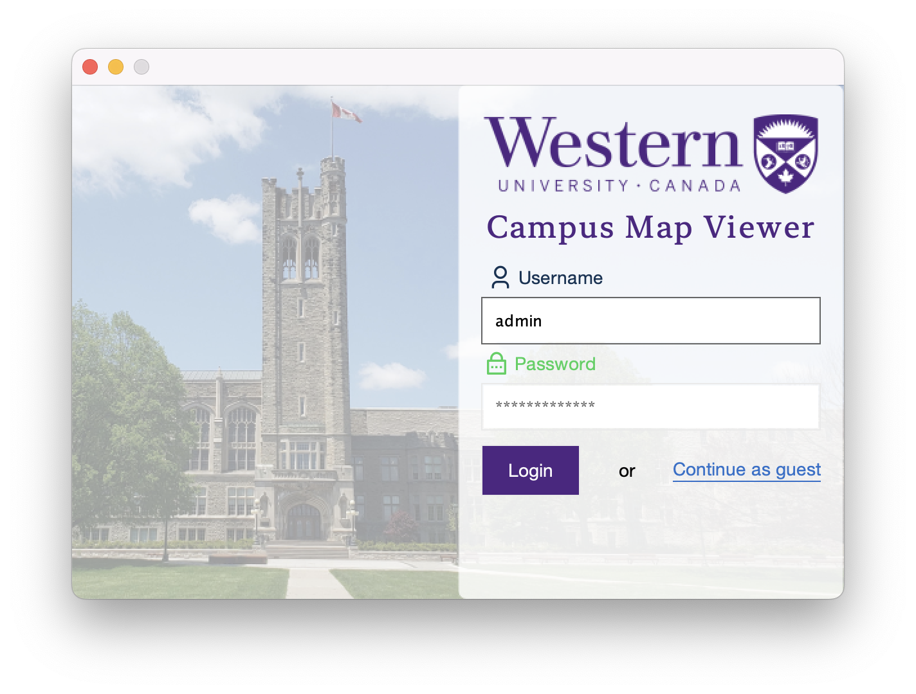Viewport: 916px width, 694px height.
Task: Close the window with the red button
Action: point(90,67)
